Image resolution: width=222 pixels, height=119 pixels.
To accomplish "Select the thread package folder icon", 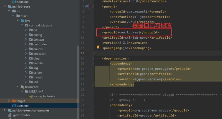I will click(31, 77).
